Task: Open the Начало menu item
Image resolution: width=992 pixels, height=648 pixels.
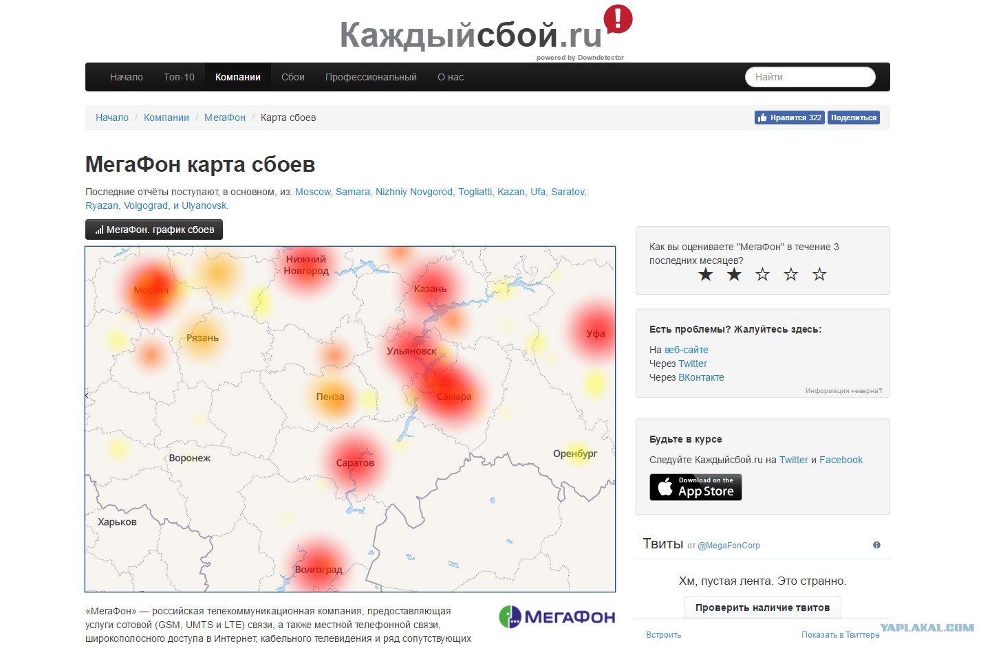Action: [x=127, y=77]
